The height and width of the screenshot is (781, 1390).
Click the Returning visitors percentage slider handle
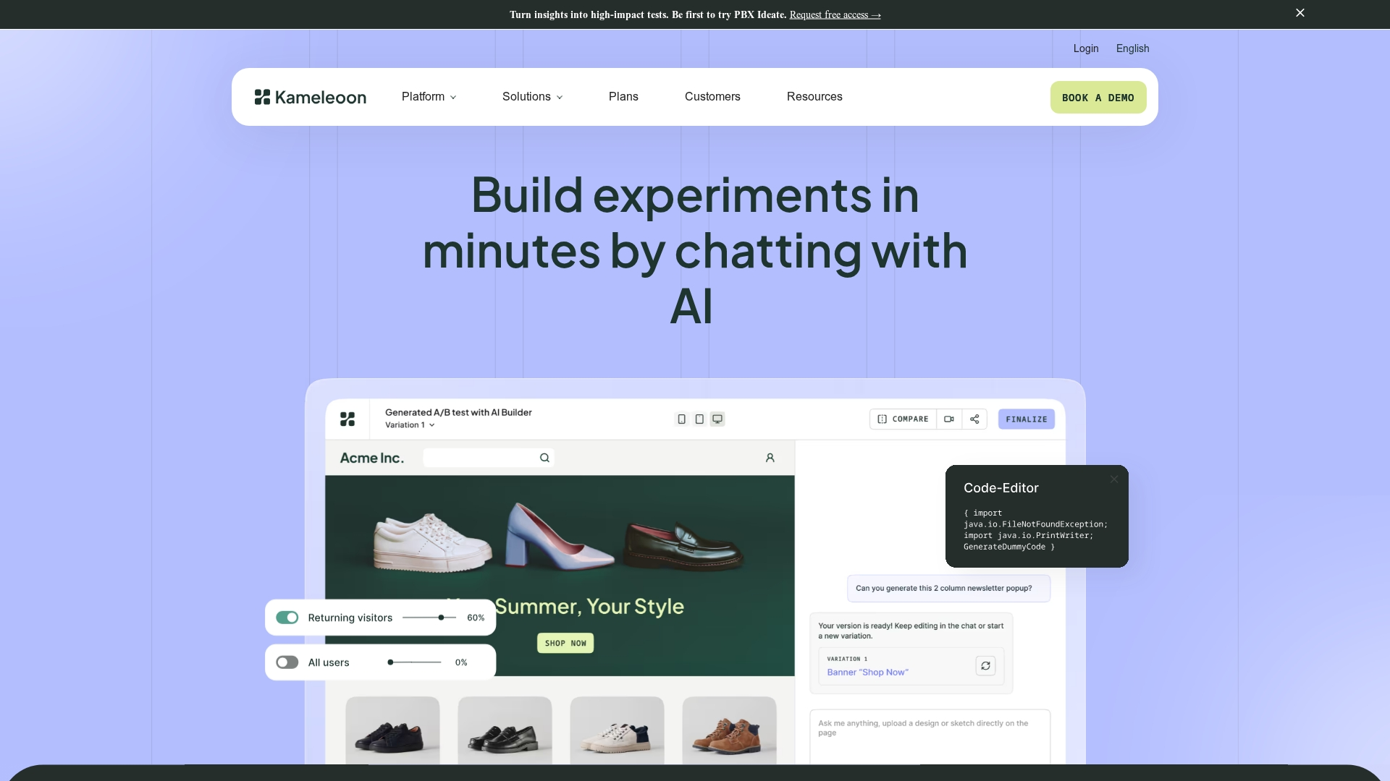pos(441,618)
